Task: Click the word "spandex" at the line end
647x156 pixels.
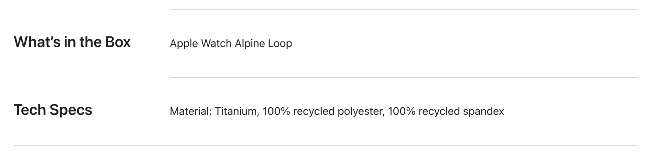Action: [483, 111]
